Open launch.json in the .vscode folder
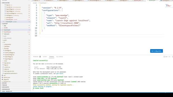The height and width of the screenshot is (97, 173). [x=7, y=30]
